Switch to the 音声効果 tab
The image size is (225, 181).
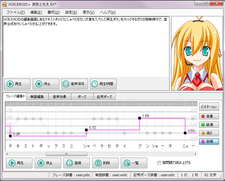point(59,97)
